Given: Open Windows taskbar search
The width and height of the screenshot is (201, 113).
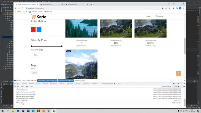Looking at the screenshot, I should tap(8, 111).
